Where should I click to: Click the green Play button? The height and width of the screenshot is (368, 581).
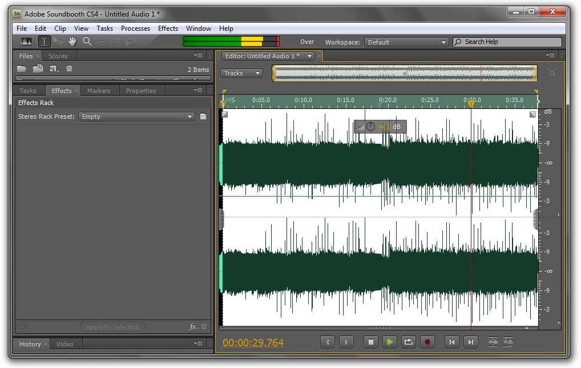click(x=390, y=342)
